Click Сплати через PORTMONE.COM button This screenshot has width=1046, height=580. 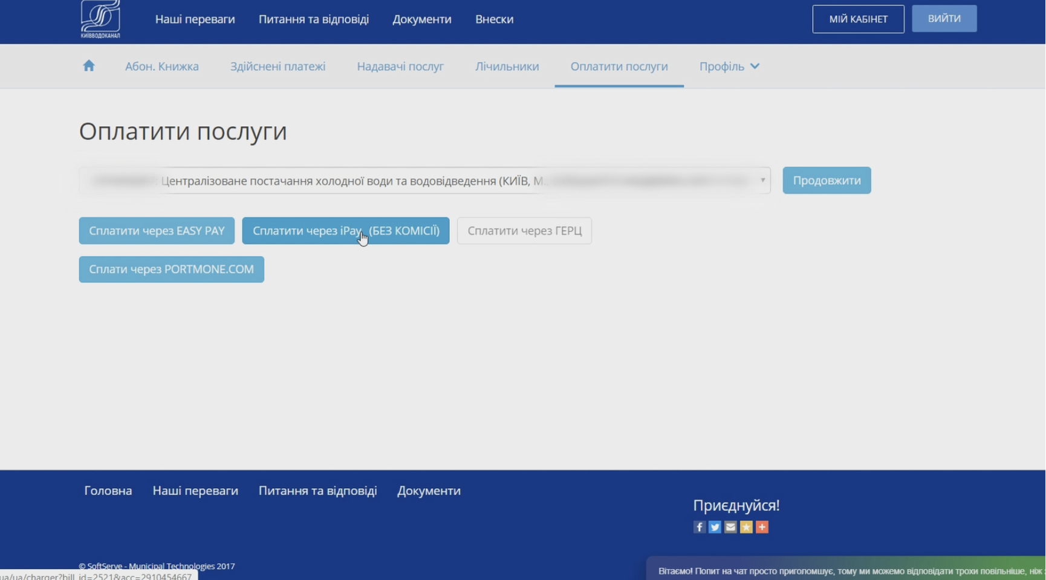tap(172, 269)
